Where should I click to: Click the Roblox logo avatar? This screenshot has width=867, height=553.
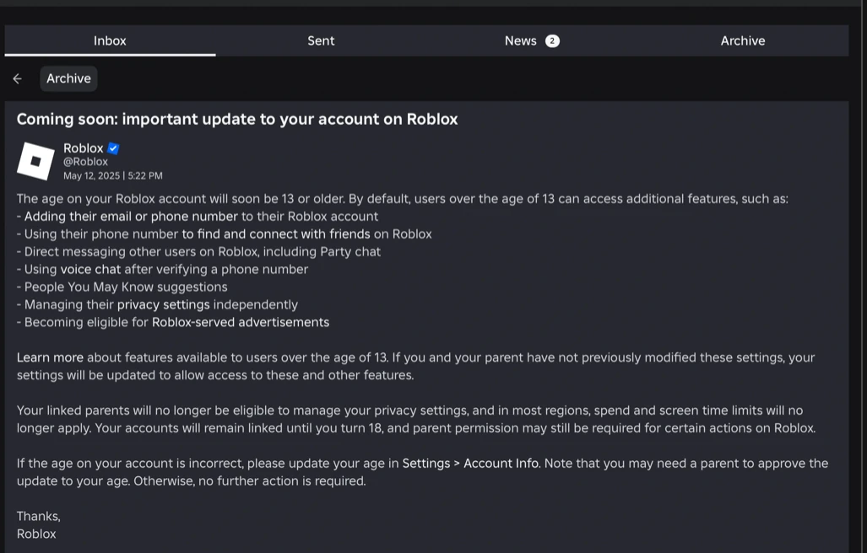35,160
